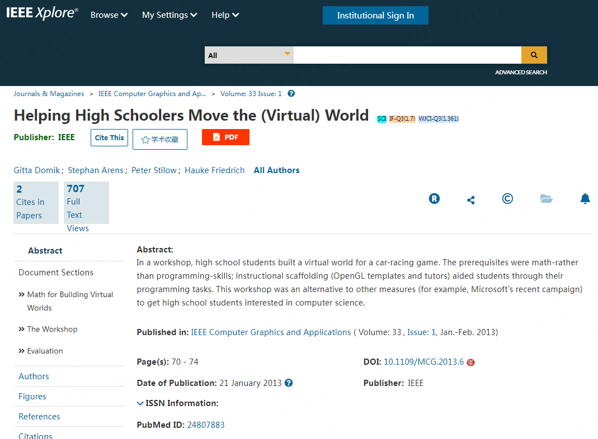Click help icon next to Volume 33 Issue 1
The width and height of the screenshot is (598, 439).
[x=291, y=94]
